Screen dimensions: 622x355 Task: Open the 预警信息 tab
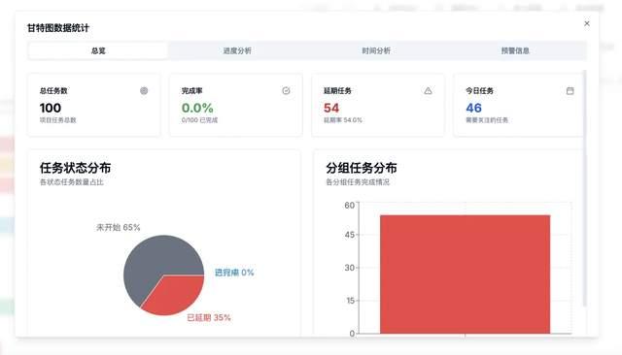pyautogui.click(x=515, y=50)
